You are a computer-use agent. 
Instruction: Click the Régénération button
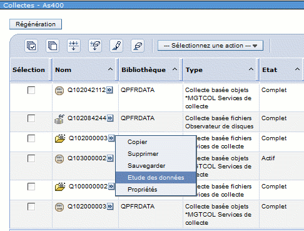point(36,24)
